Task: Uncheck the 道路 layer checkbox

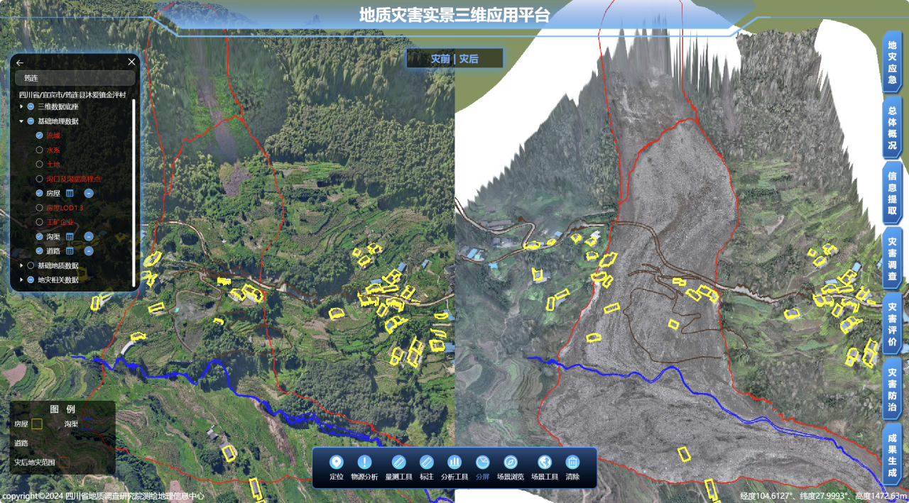Action: 40,250
